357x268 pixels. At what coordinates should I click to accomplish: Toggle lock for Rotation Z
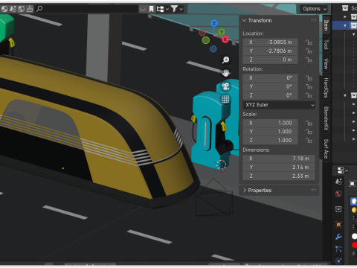(309, 95)
